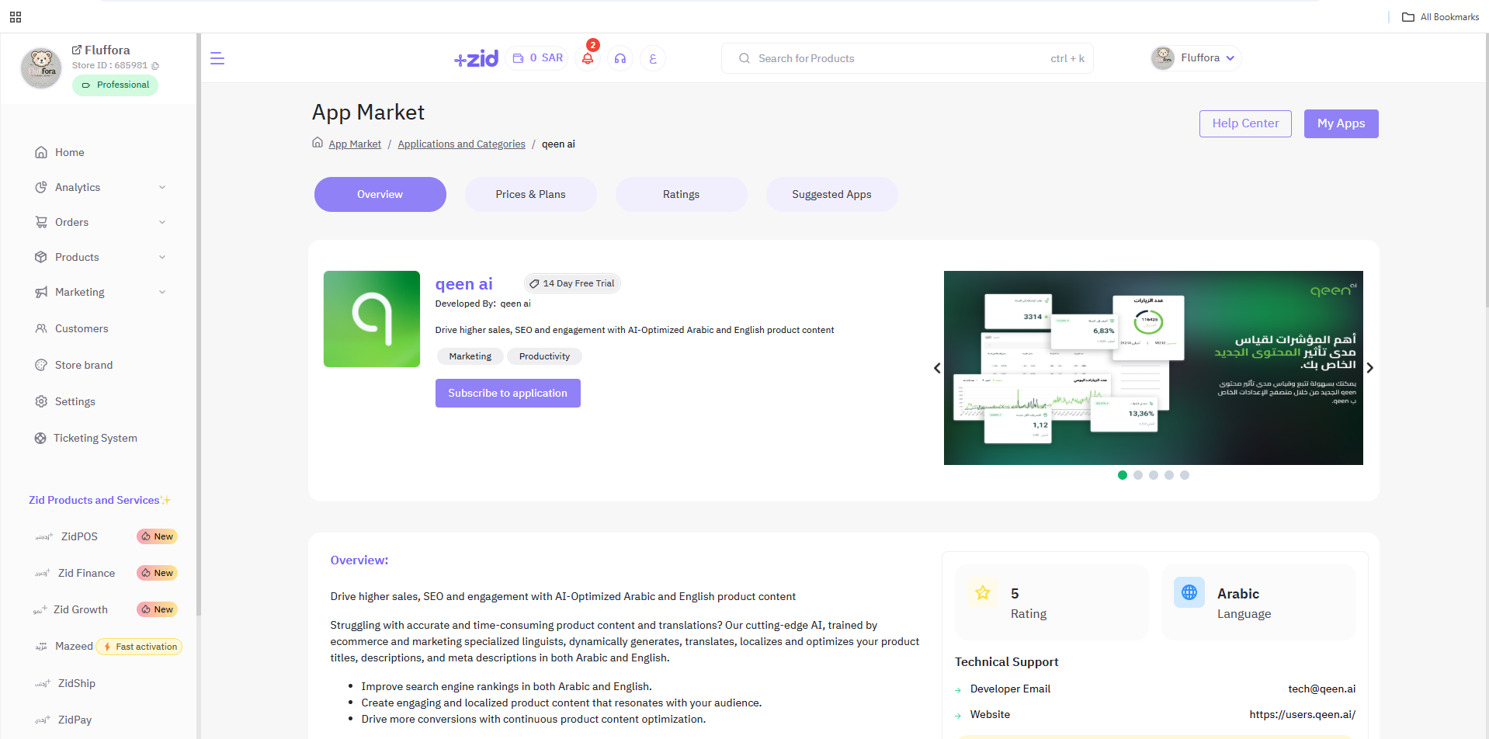Click the breadcrumb home icon
Viewport: 1489px width, 739px height.
point(318,143)
